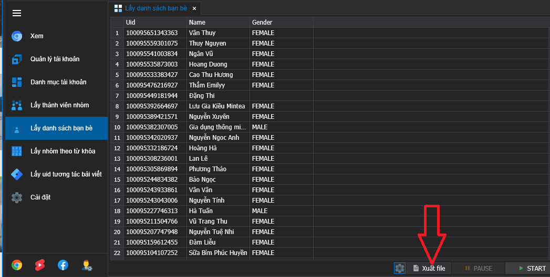Close the Lấy danh sách bạn bè tab
The width and height of the screenshot is (550, 277).
(194, 8)
